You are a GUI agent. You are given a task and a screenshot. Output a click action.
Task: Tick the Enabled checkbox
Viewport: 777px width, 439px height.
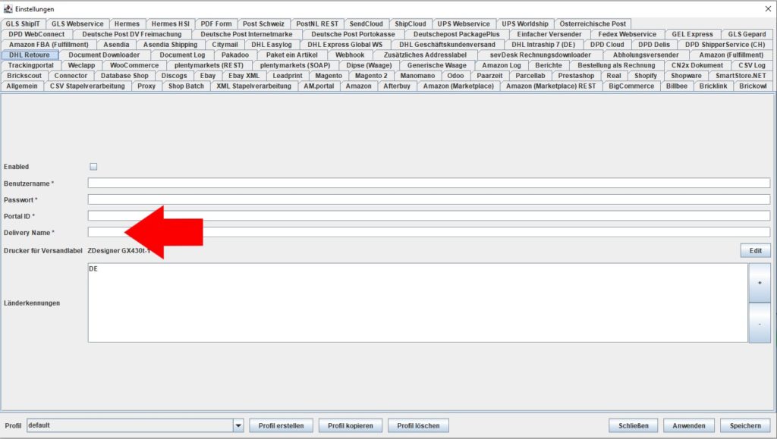[93, 167]
